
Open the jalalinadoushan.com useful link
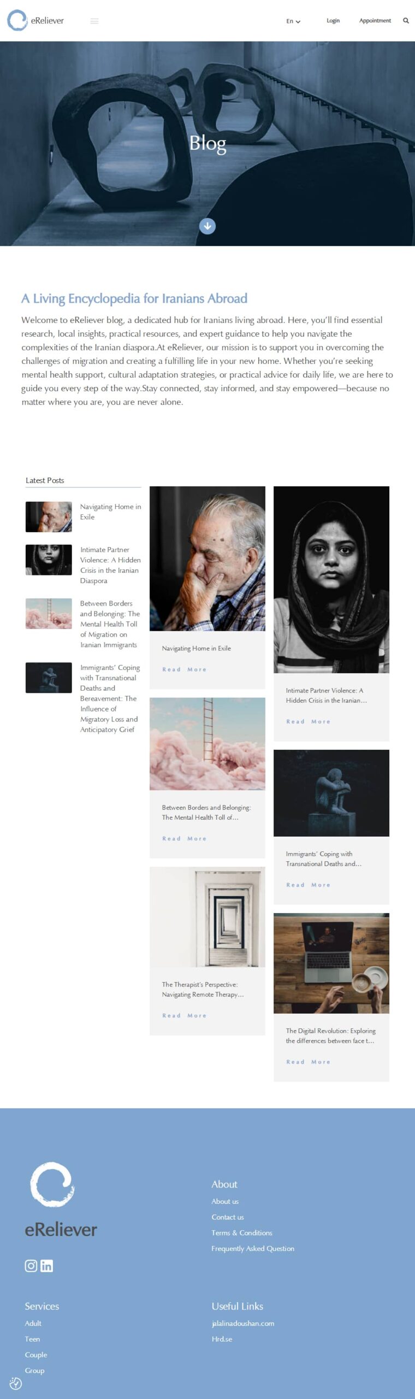coord(243,1323)
